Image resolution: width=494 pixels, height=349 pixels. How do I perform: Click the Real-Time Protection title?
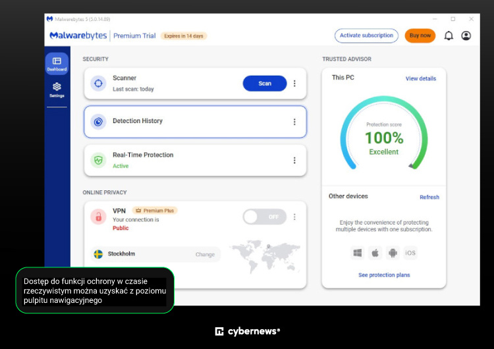click(143, 155)
